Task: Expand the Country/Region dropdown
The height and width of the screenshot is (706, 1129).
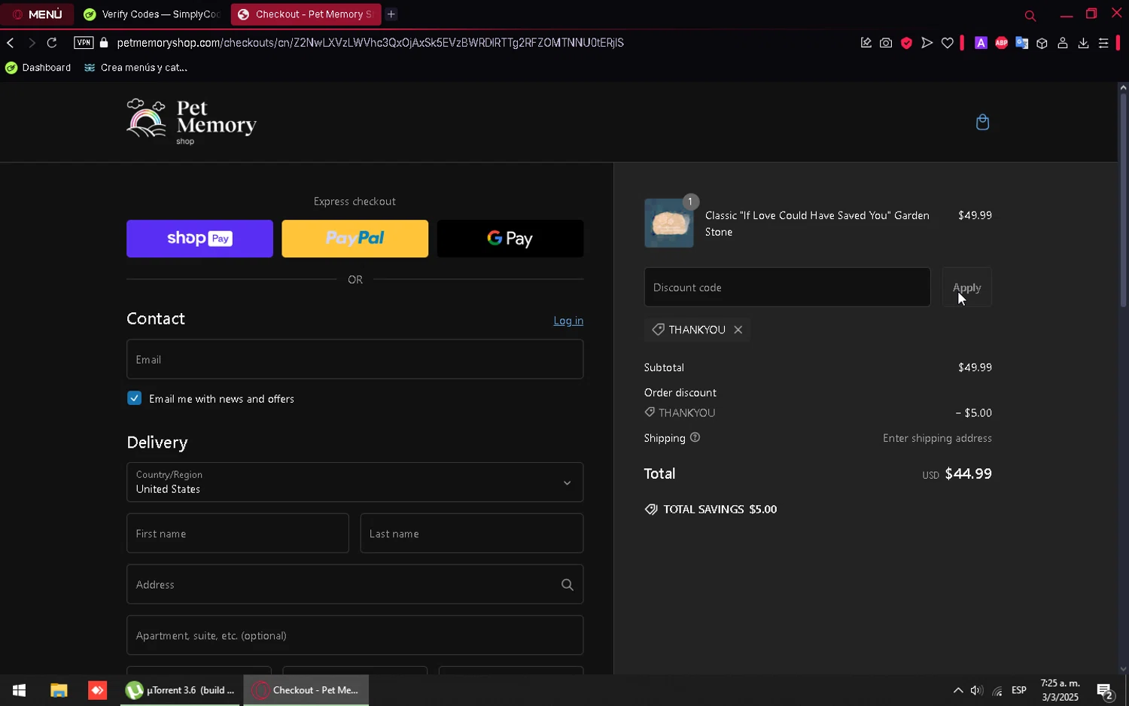Action: click(355, 482)
